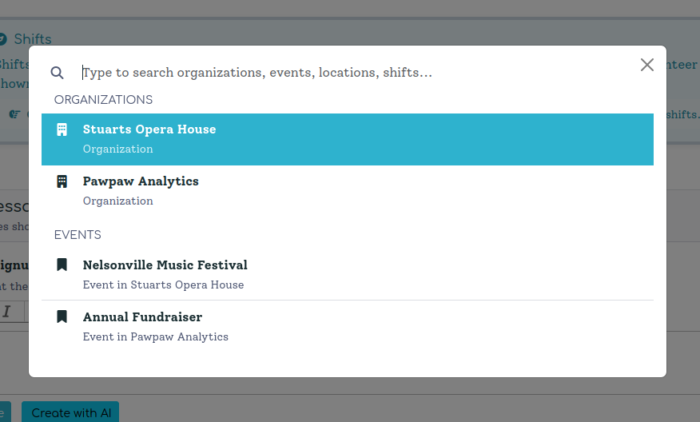Click ORGANIZATIONS section header
Viewport: 700px width, 422px height.
coord(103,100)
